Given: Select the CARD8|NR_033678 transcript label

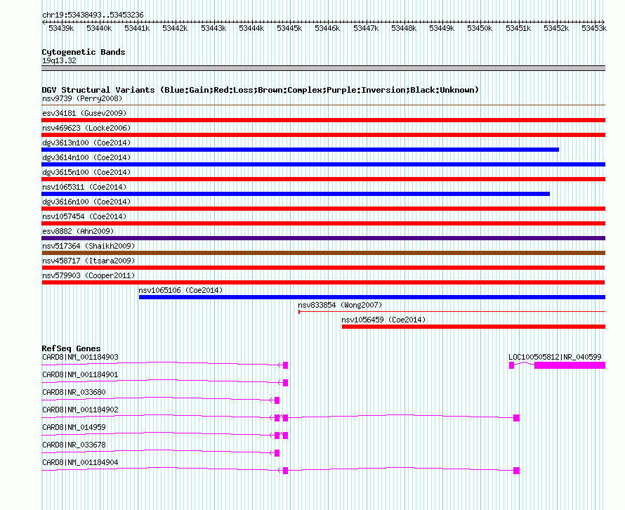Looking at the screenshot, I should click(74, 445).
